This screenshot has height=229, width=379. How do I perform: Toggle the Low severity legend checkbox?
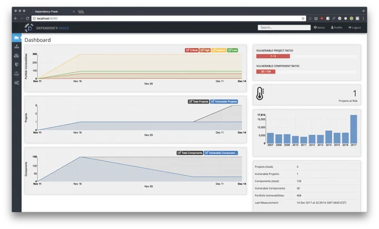click(x=232, y=50)
